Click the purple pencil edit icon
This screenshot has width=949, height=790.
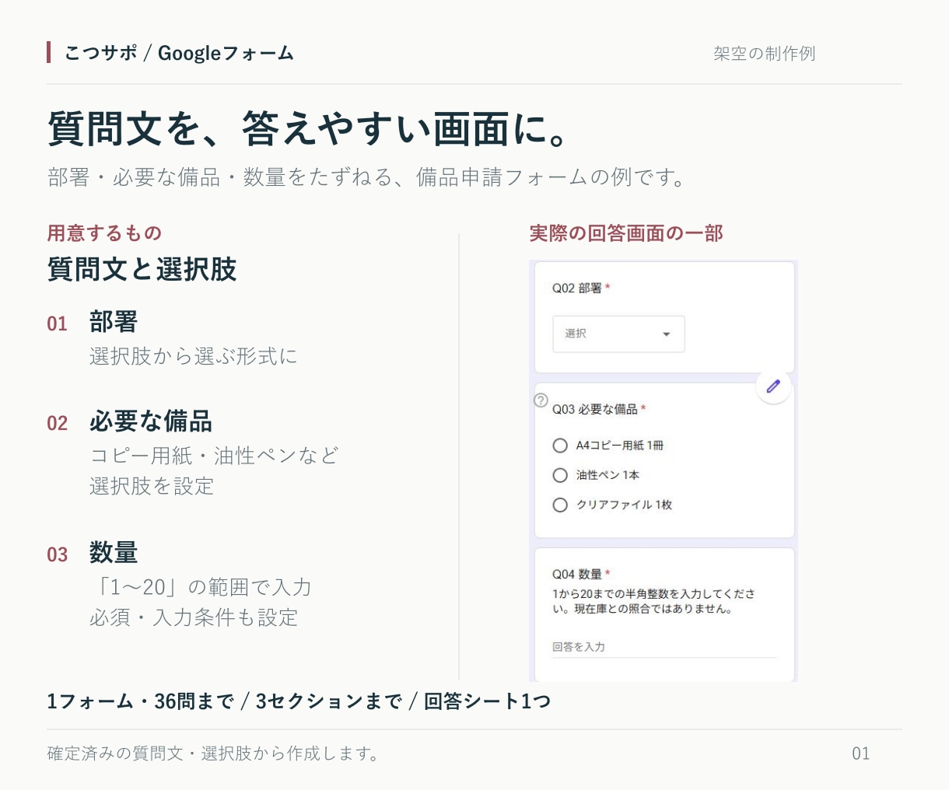point(773,386)
